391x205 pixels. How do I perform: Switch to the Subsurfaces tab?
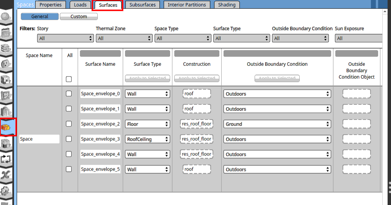pos(142,5)
